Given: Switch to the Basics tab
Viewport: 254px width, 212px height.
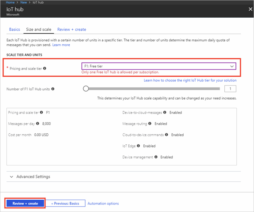Looking at the screenshot, I should (15, 29).
